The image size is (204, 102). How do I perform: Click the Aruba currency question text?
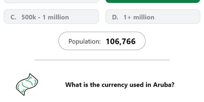[x=120, y=85]
